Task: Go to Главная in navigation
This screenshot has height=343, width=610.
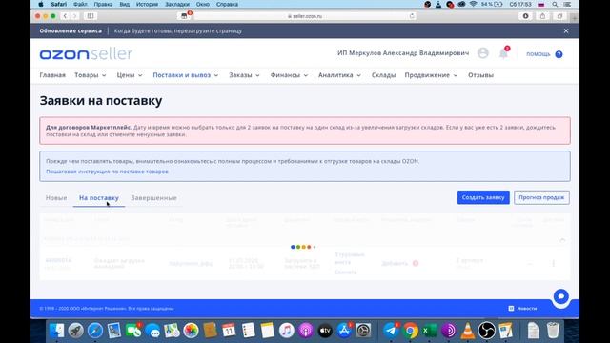Action: [52, 75]
